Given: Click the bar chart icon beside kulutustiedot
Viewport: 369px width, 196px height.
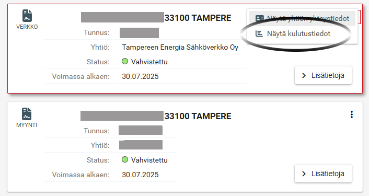Looking at the screenshot, I should click(x=259, y=33).
